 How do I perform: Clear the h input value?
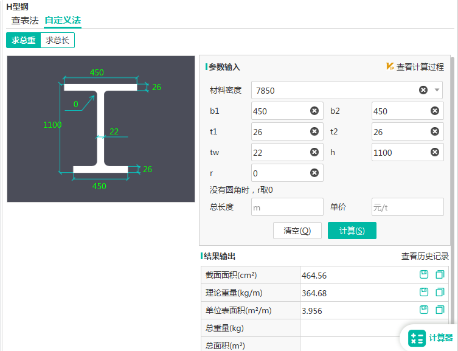pyautogui.click(x=435, y=152)
